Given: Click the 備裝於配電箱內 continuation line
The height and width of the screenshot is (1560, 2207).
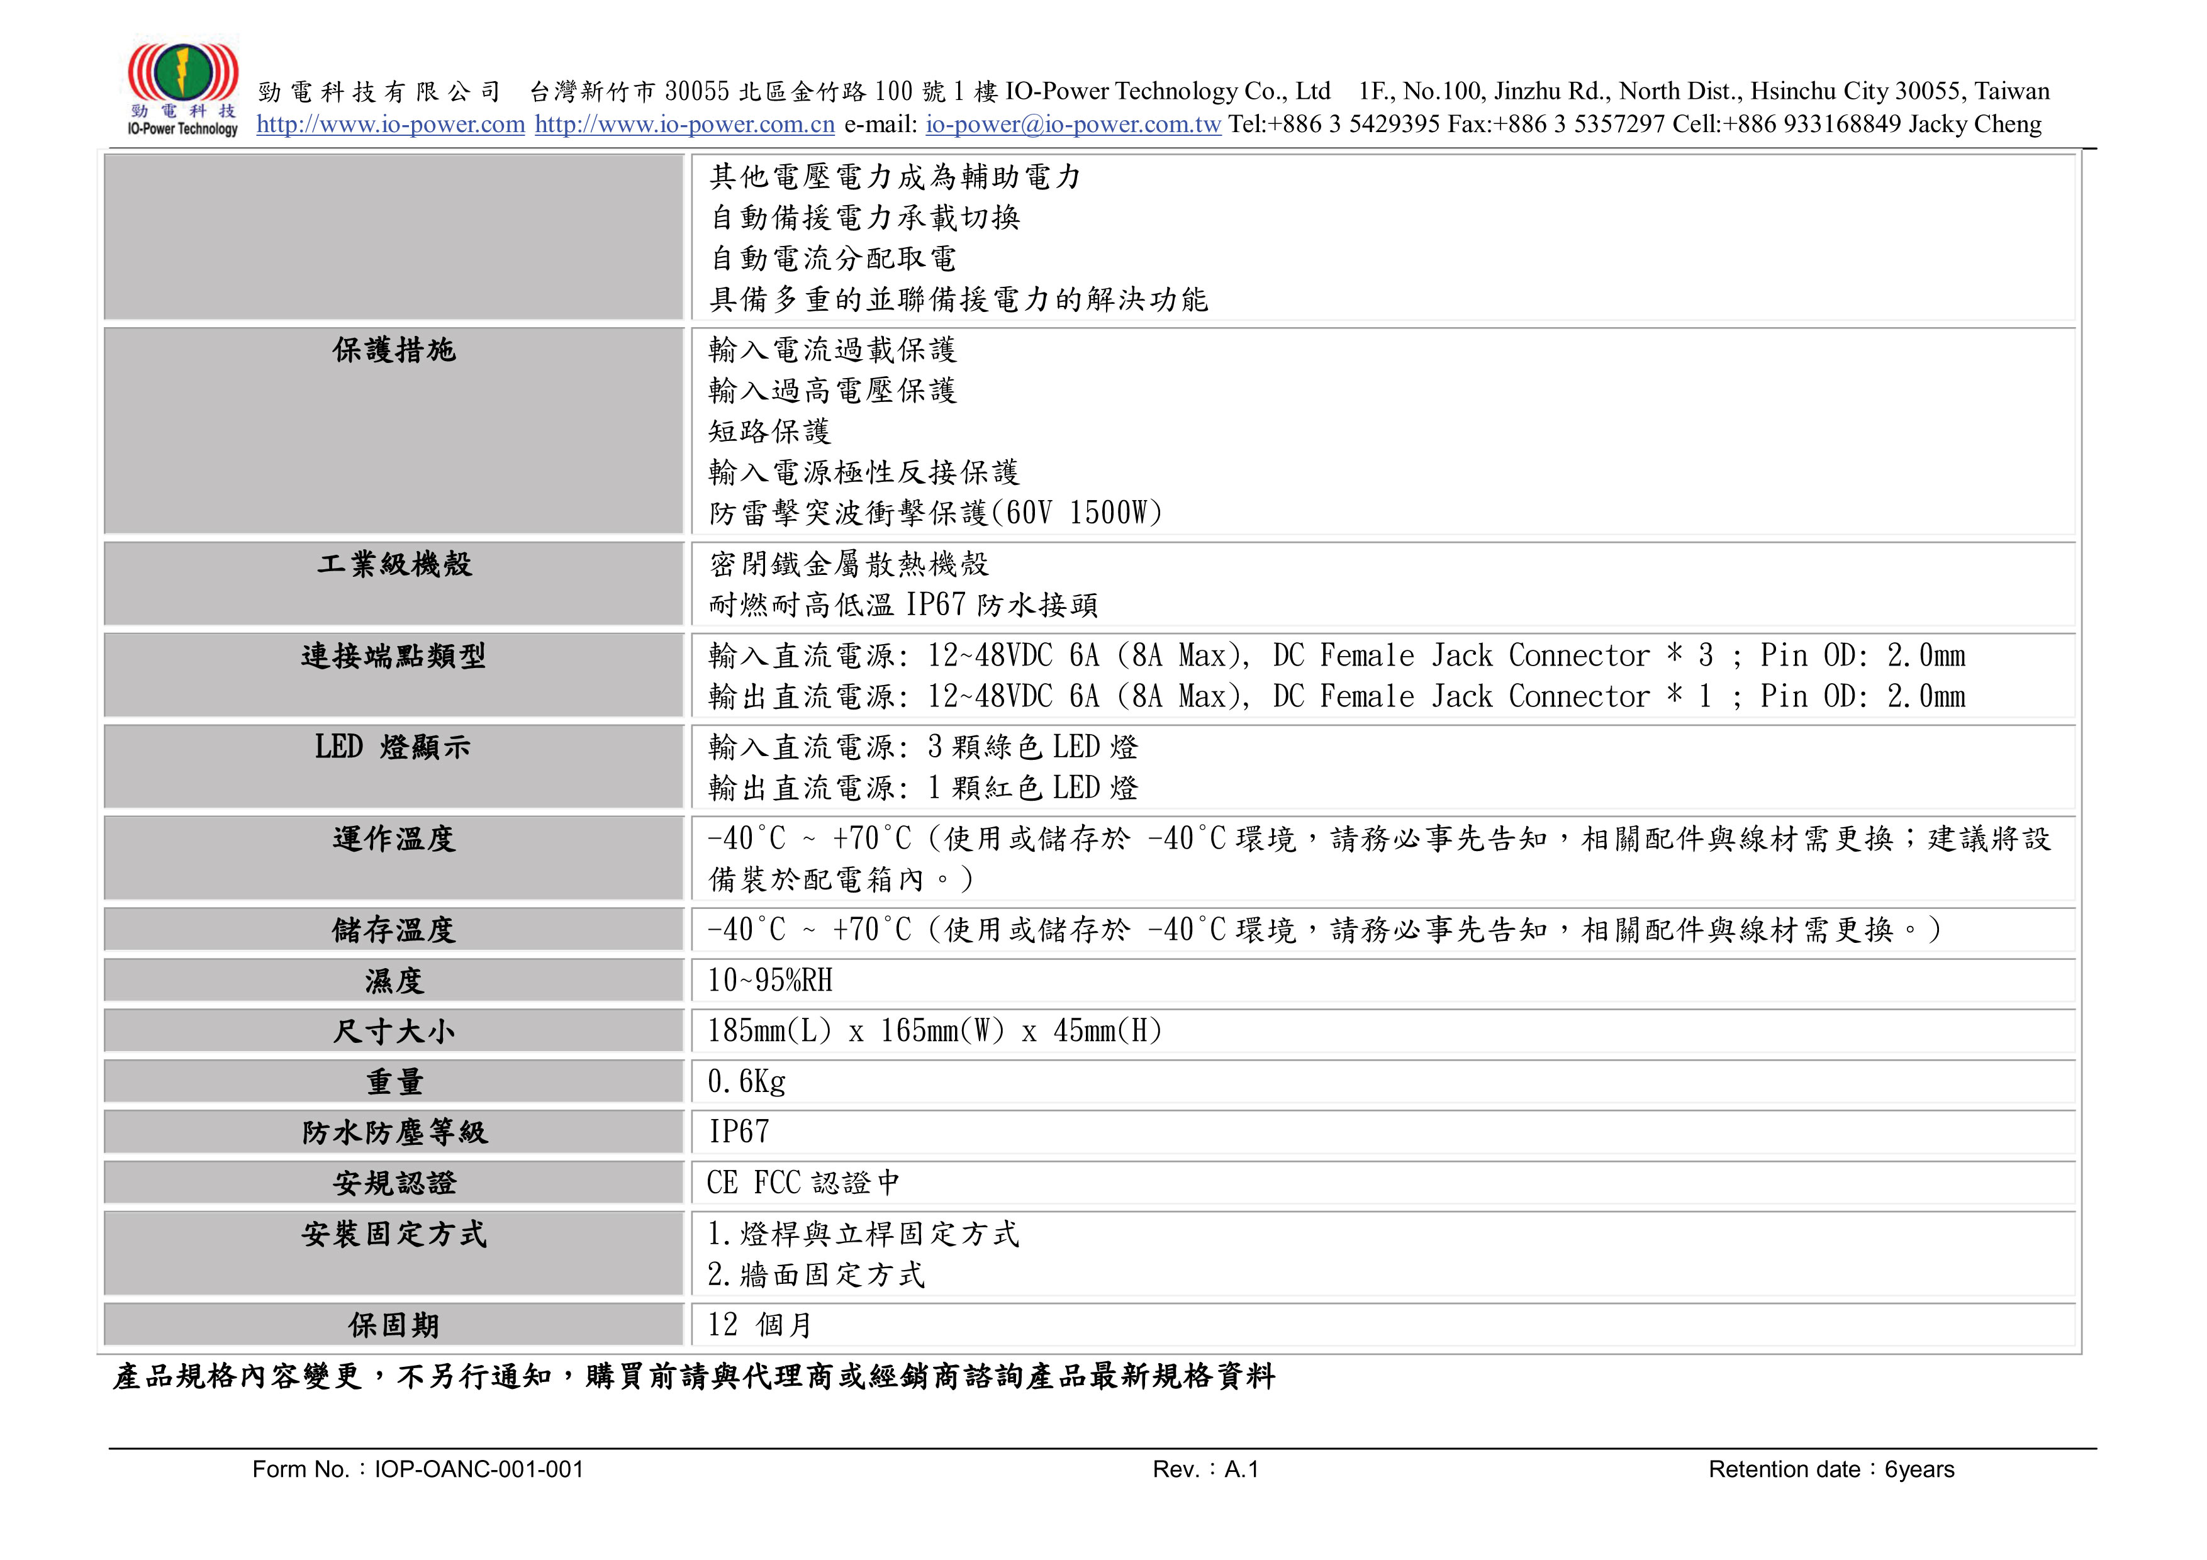Looking at the screenshot, I should (x=841, y=879).
